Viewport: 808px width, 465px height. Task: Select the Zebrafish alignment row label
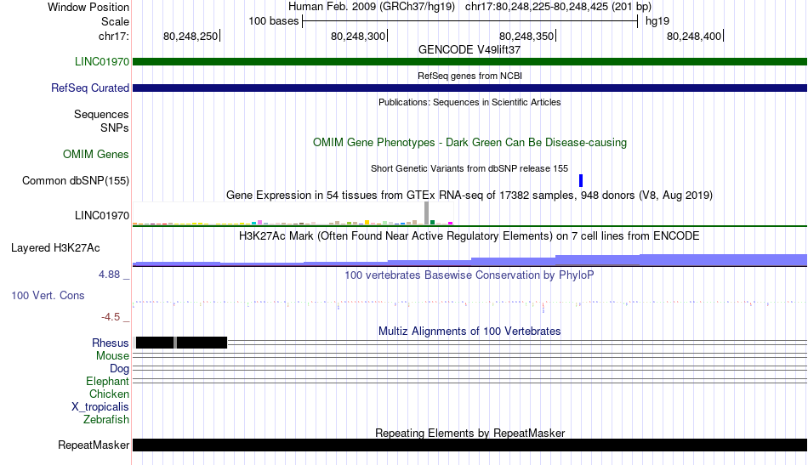coord(106,420)
